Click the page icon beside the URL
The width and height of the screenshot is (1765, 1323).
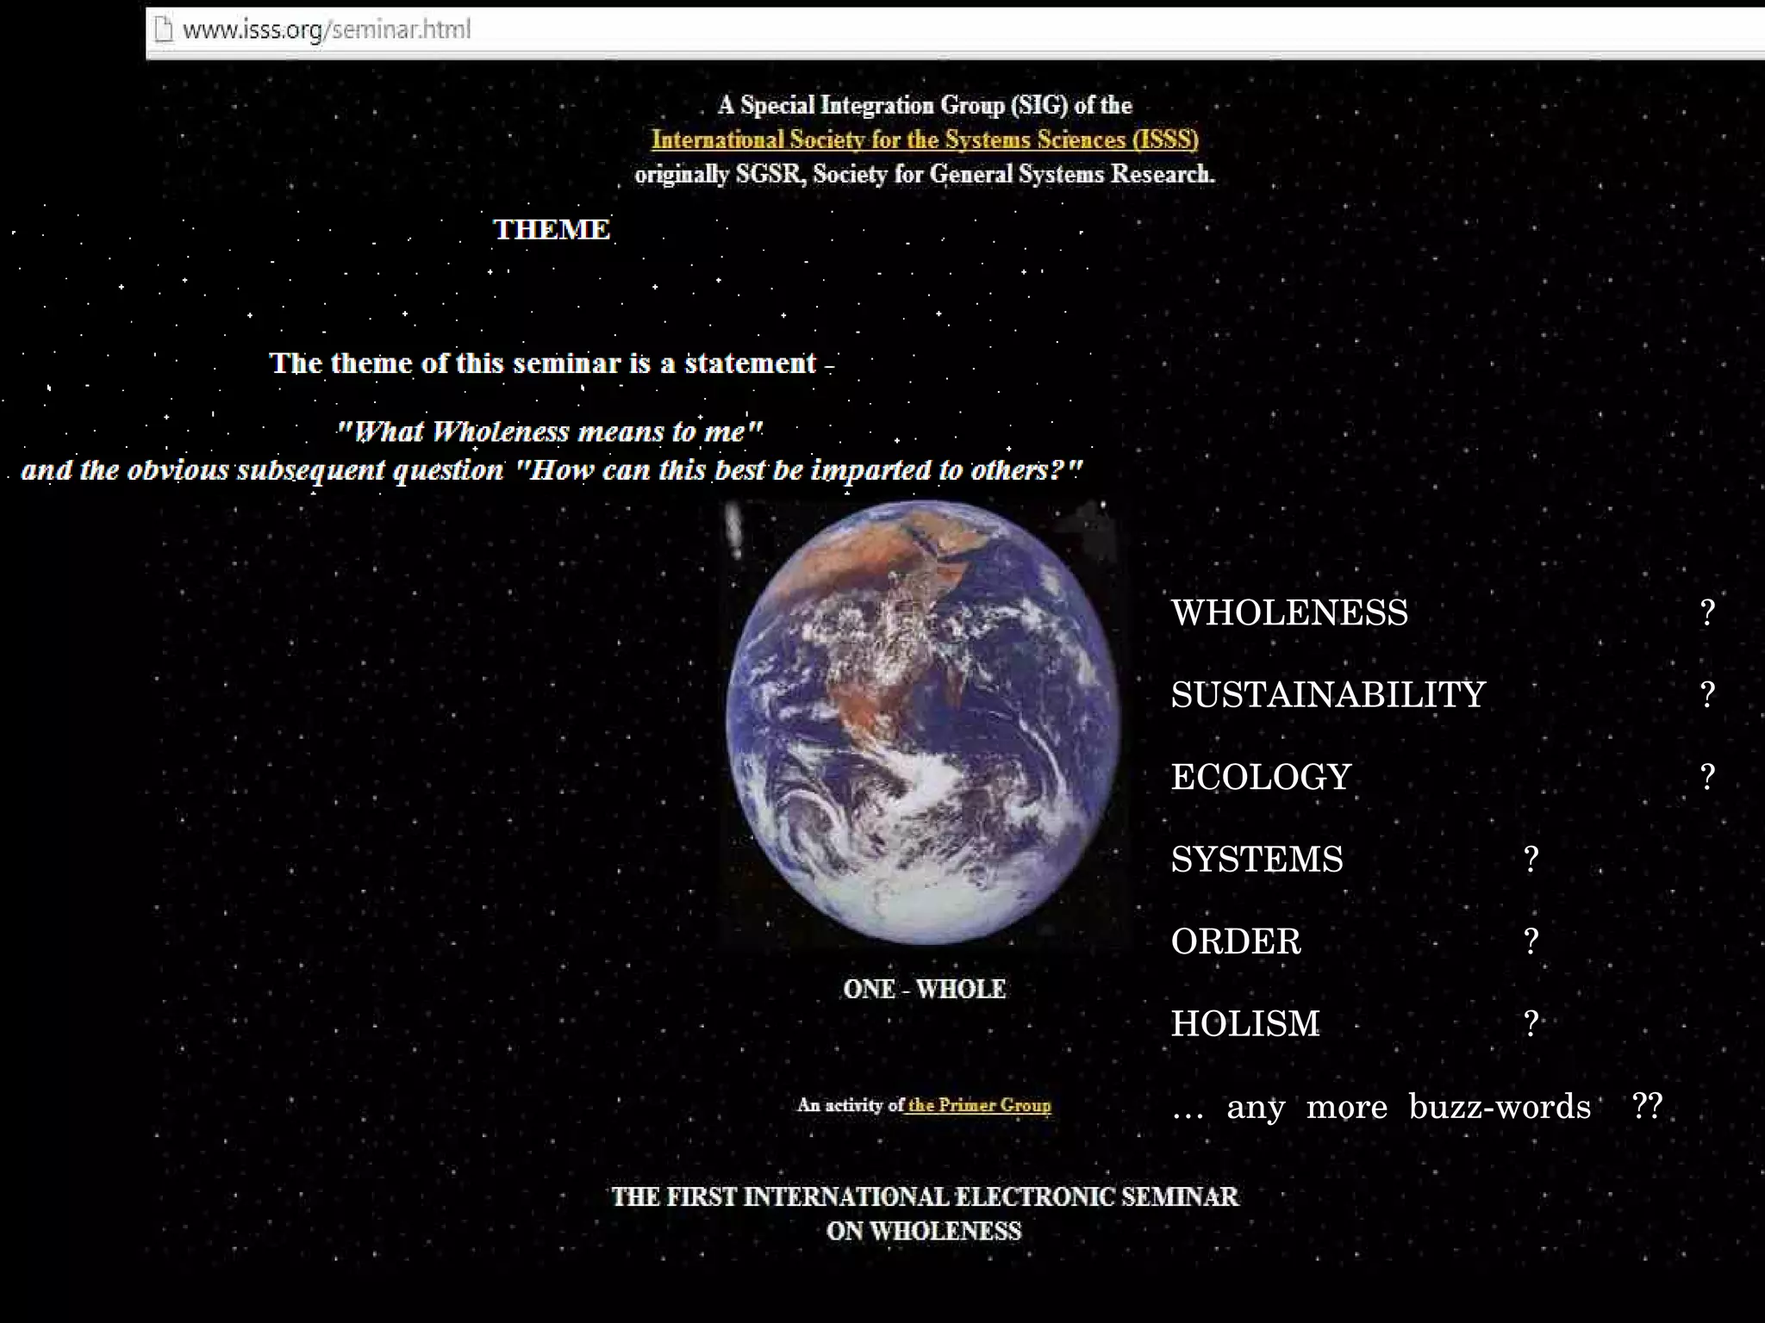point(163,30)
